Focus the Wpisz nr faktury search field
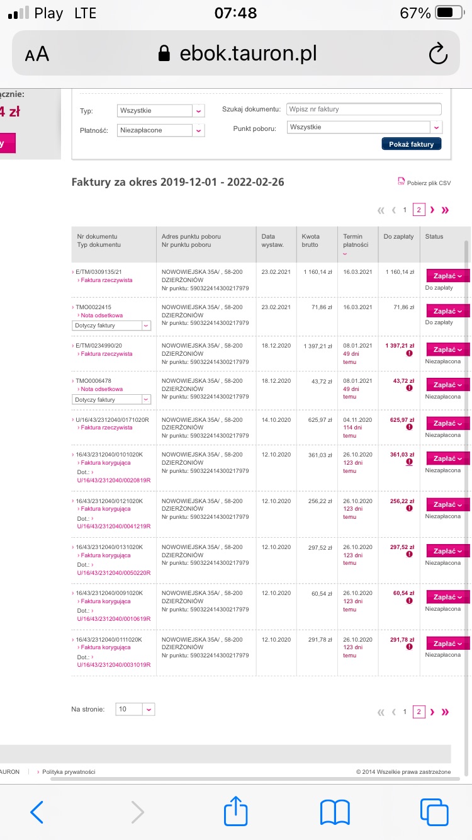This screenshot has width=472, height=840. click(x=364, y=110)
